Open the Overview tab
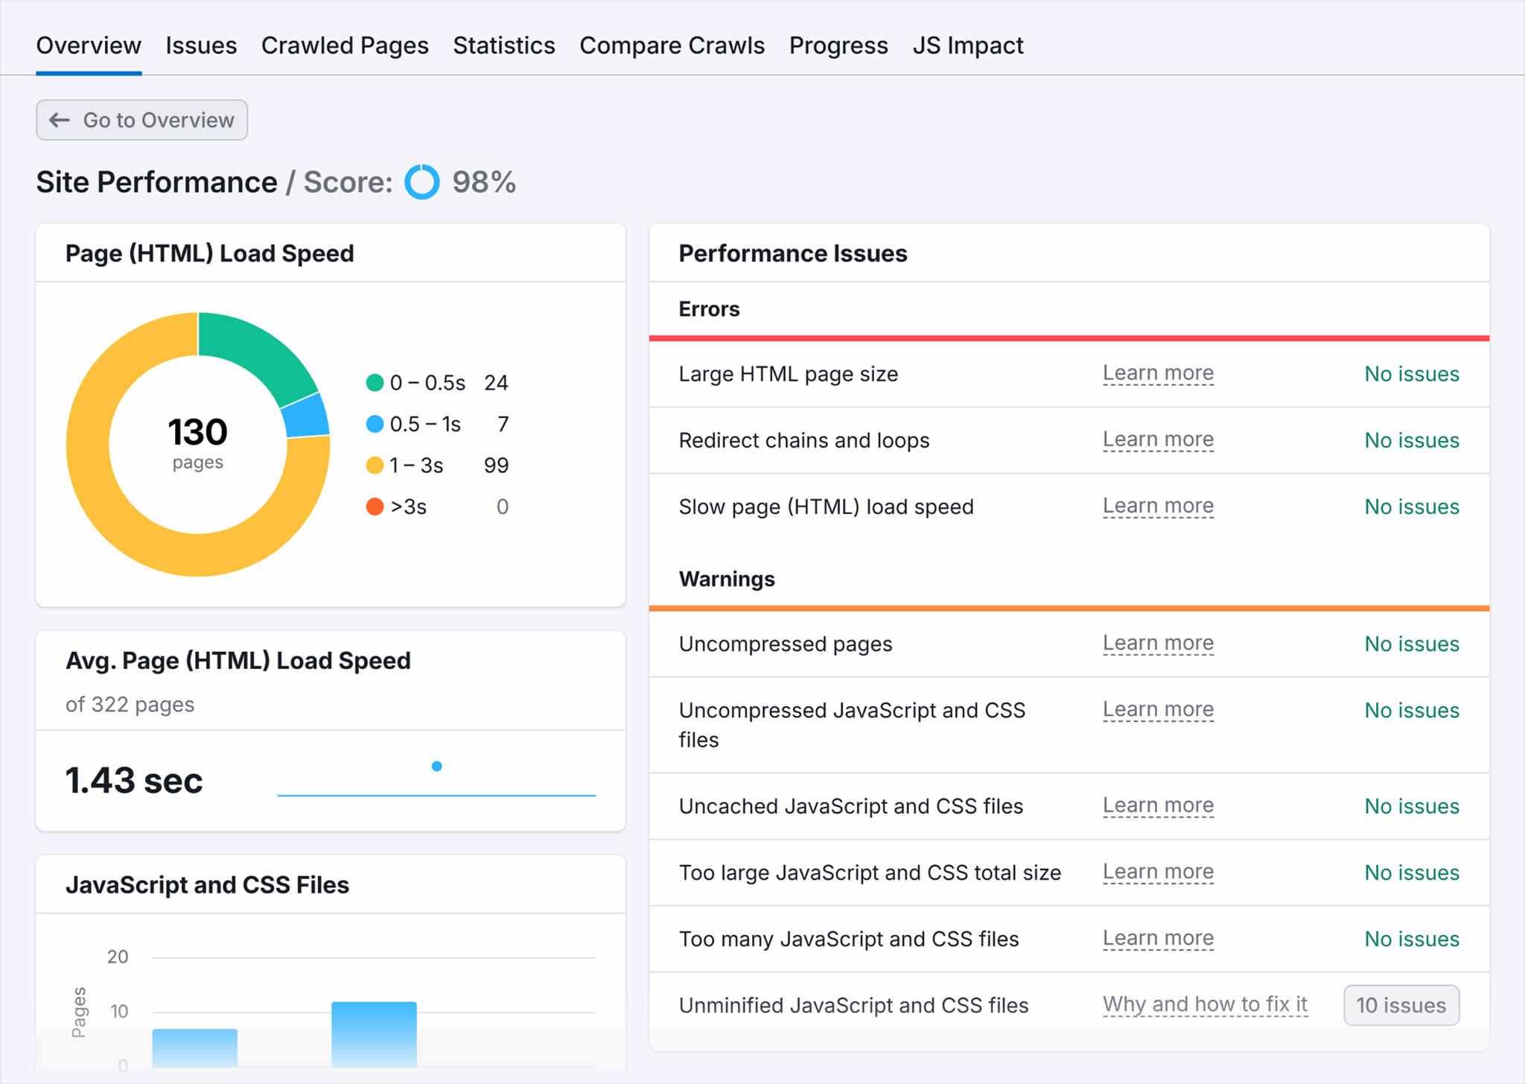The width and height of the screenshot is (1525, 1084). point(89,45)
